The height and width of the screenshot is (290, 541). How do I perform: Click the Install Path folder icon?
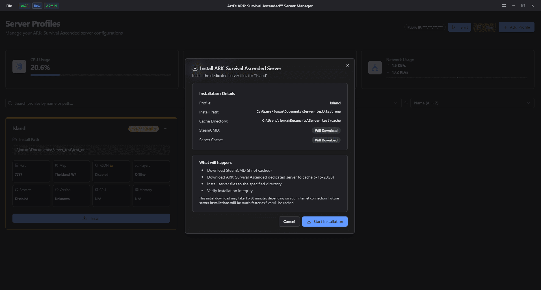point(15,139)
